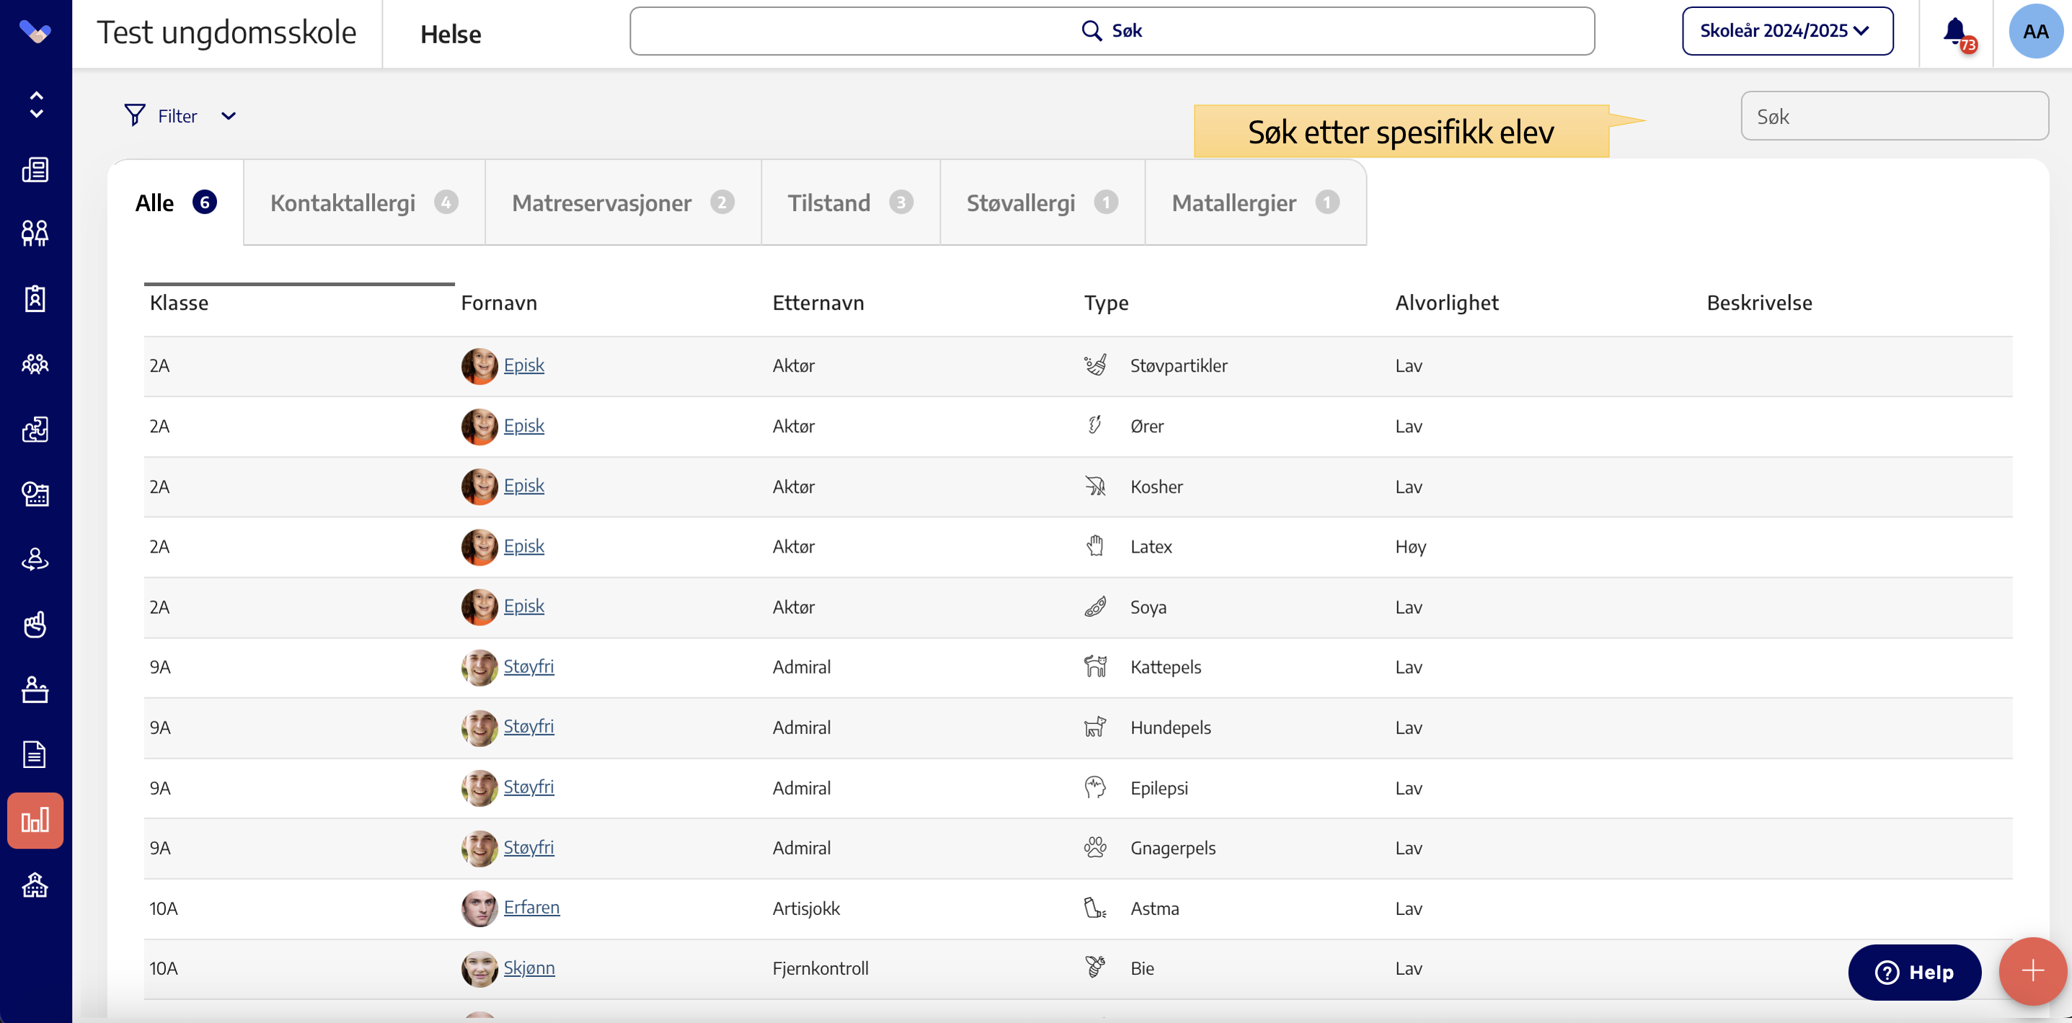The image size is (2072, 1023).
Task: Click the heart logo in the sidebar
Action: pos(35,32)
